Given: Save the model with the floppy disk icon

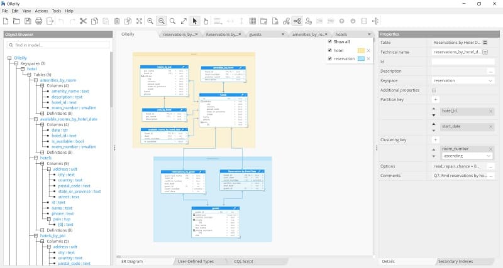Looking at the screenshot, I should coord(28,21).
